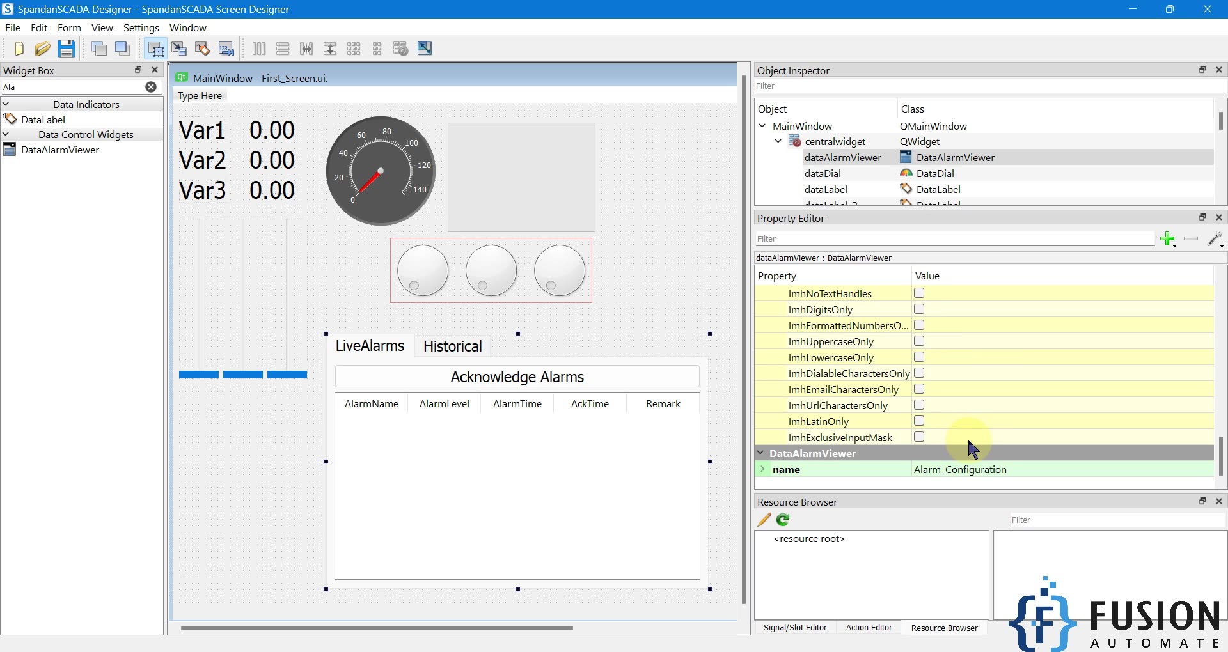Apply a horizontal layout to widgets
Image resolution: width=1228 pixels, height=652 pixels.
[258, 48]
